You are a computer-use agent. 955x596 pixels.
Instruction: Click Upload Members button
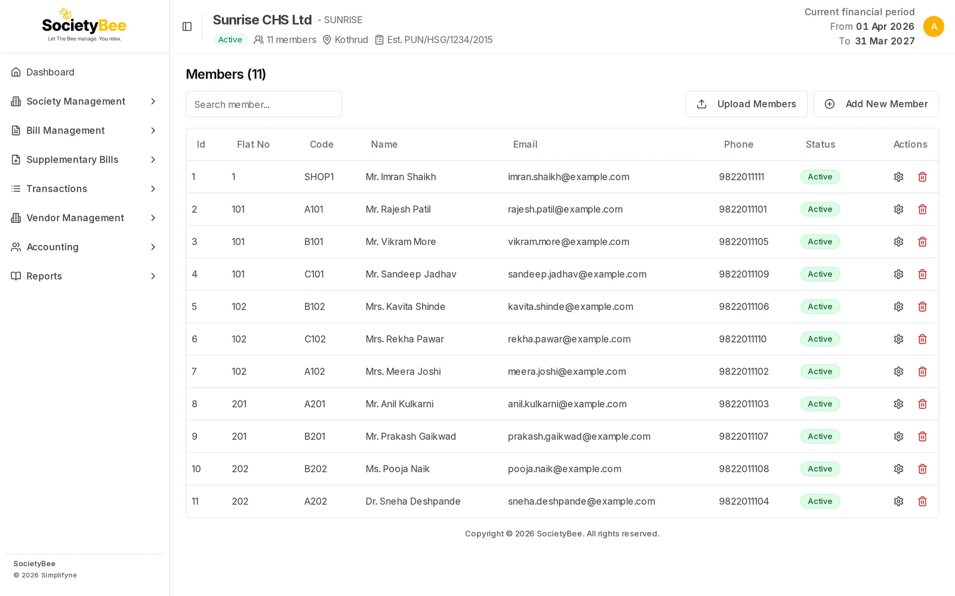pyautogui.click(x=746, y=104)
